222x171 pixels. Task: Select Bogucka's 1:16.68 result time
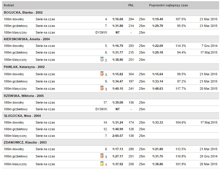[118, 19]
